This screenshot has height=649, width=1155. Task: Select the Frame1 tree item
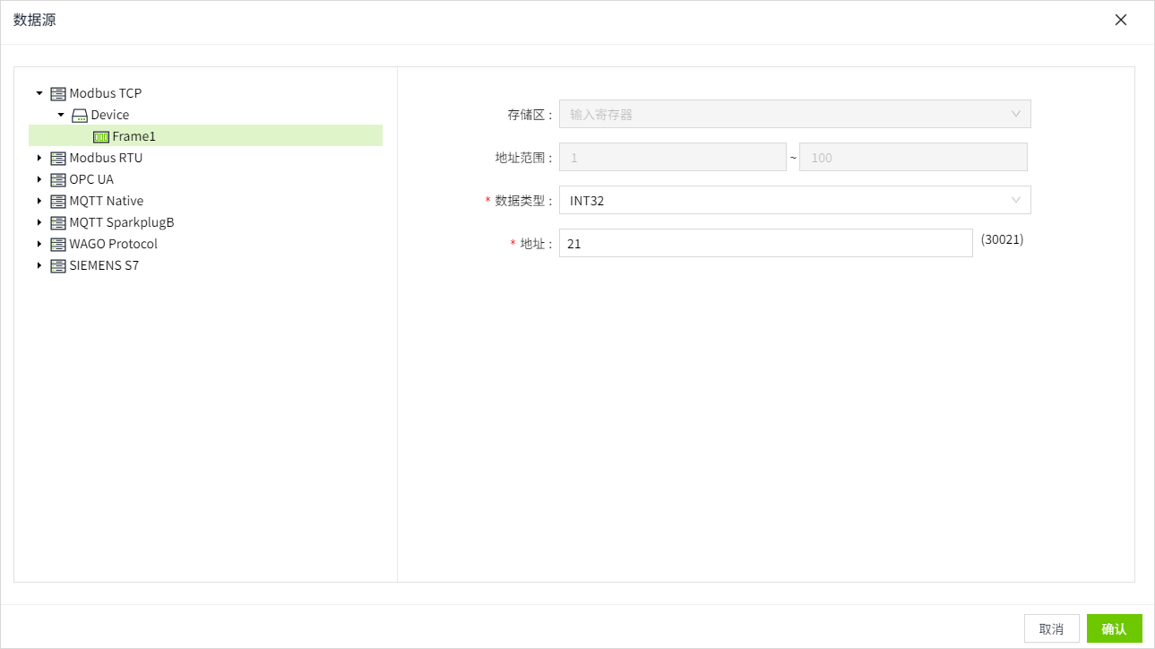[134, 136]
